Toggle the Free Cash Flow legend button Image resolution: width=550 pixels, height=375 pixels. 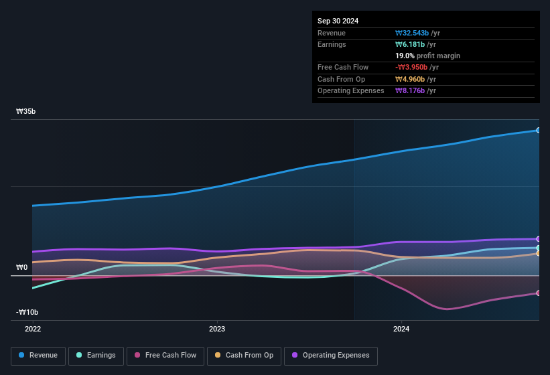(x=165, y=356)
